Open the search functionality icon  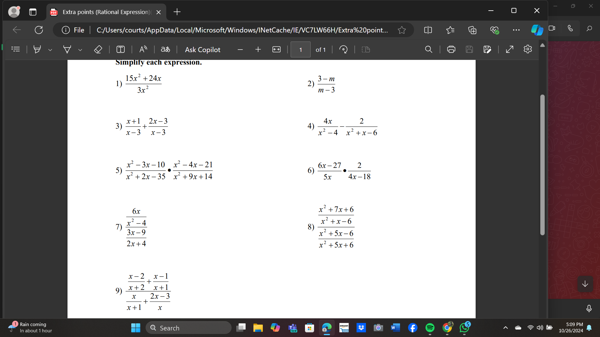point(428,49)
